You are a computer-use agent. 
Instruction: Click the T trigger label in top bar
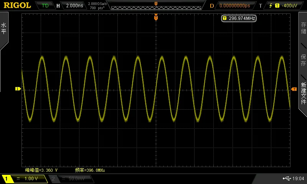[x=261, y=6]
